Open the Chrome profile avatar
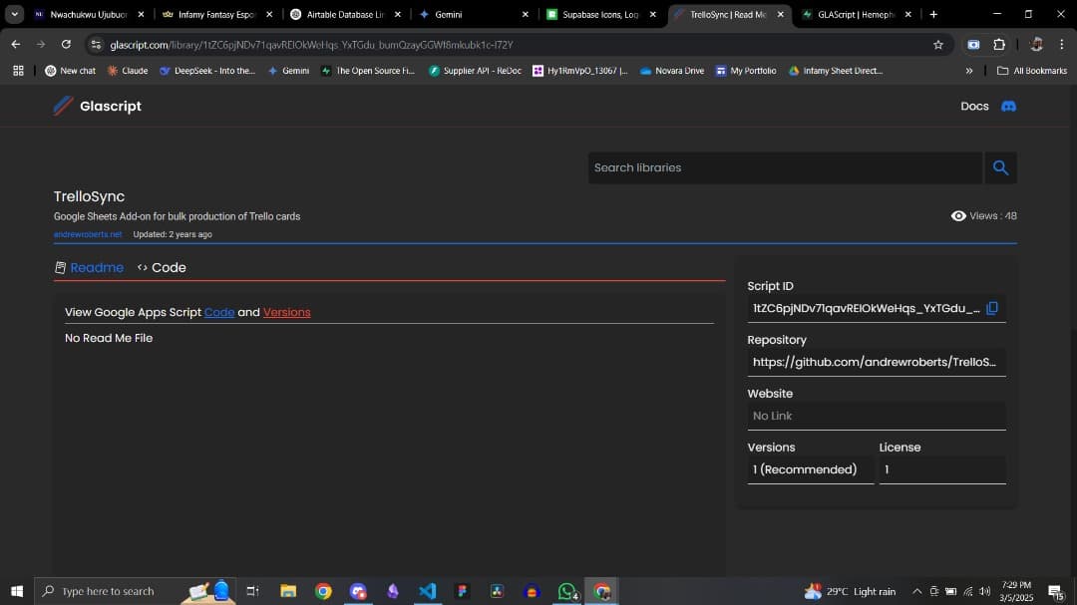 (1036, 45)
